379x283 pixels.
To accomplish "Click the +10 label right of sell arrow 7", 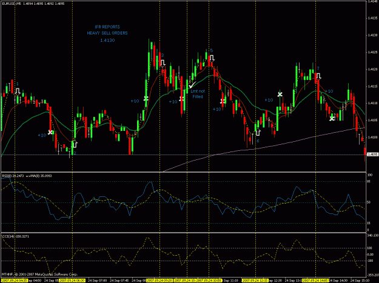I will tap(329, 92).
